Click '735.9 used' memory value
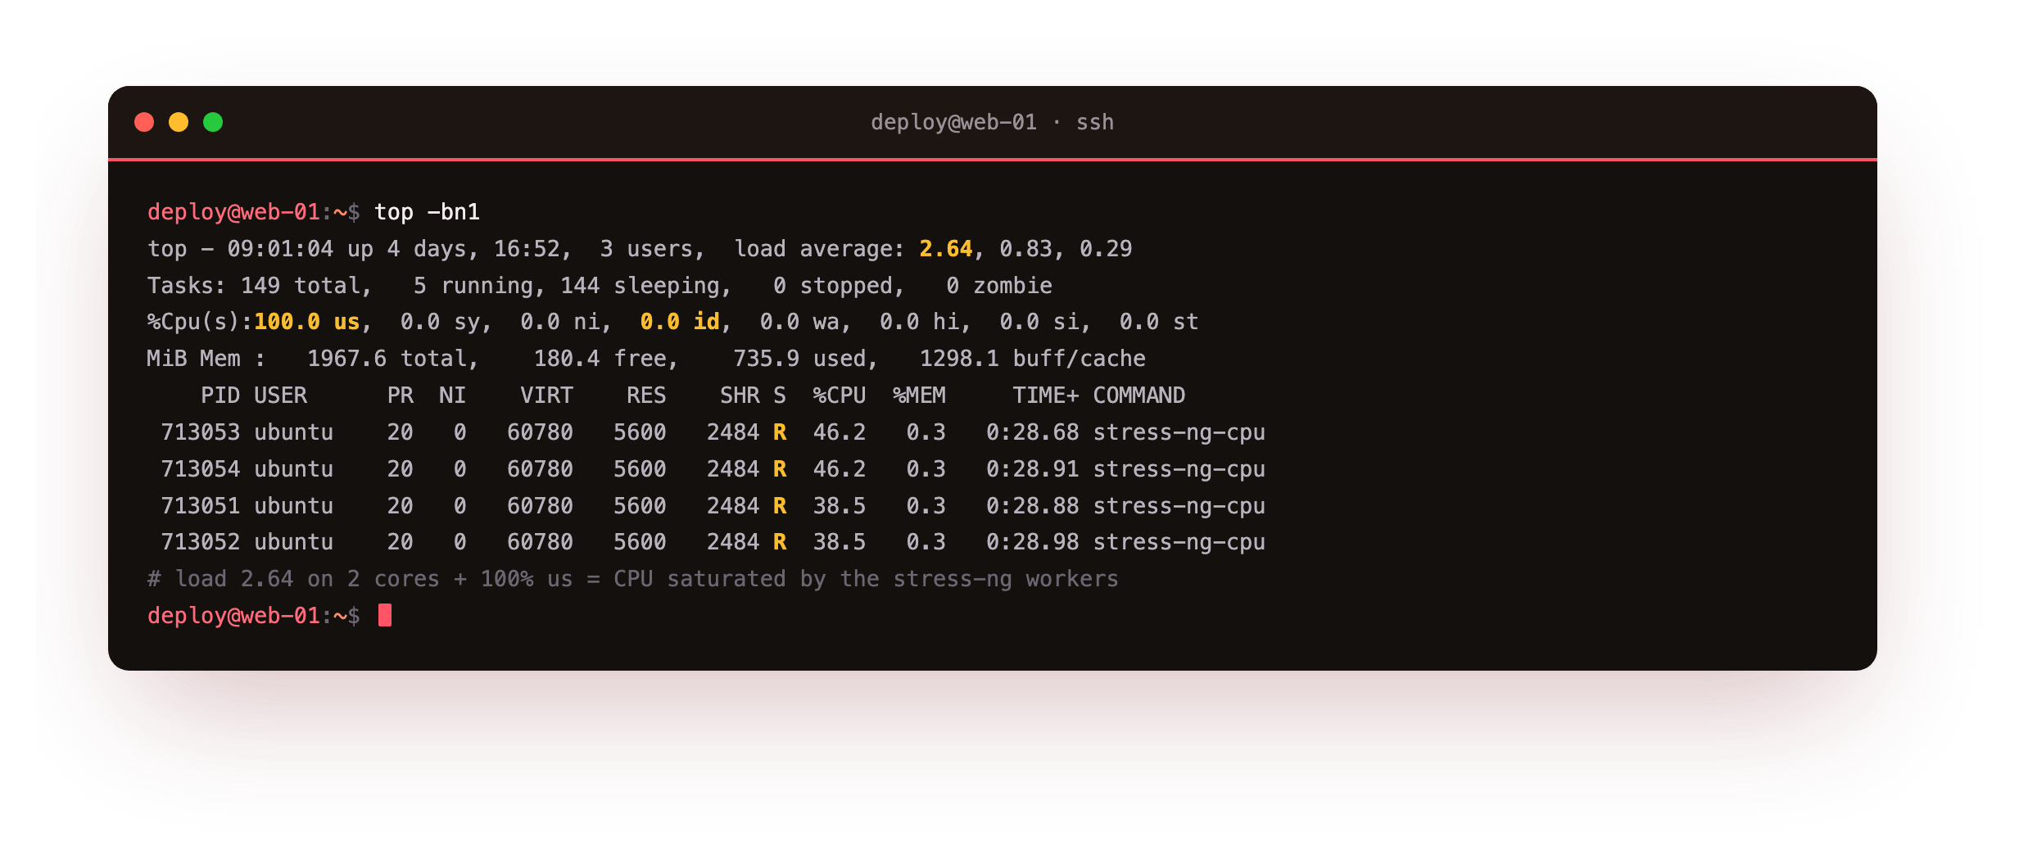Screen dimensions: 2019x868 pyautogui.click(x=799, y=359)
